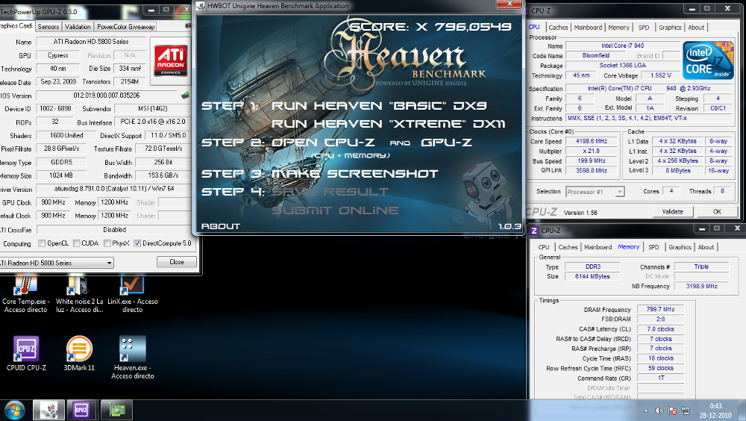Click Submit Online in Heaven window
The image size is (746, 421).
click(x=335, y=210)
